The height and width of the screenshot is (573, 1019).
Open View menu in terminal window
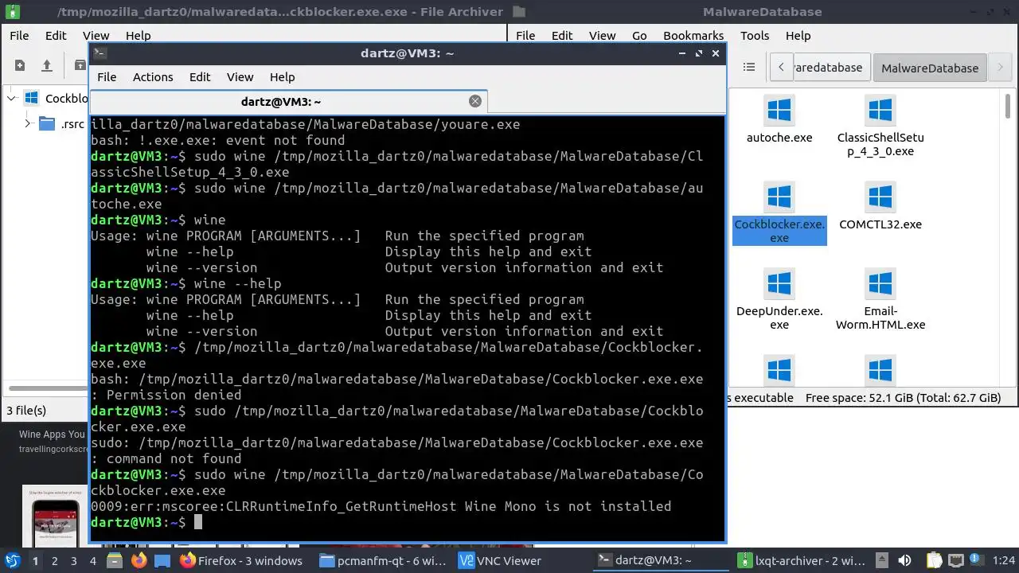[240, 77]
